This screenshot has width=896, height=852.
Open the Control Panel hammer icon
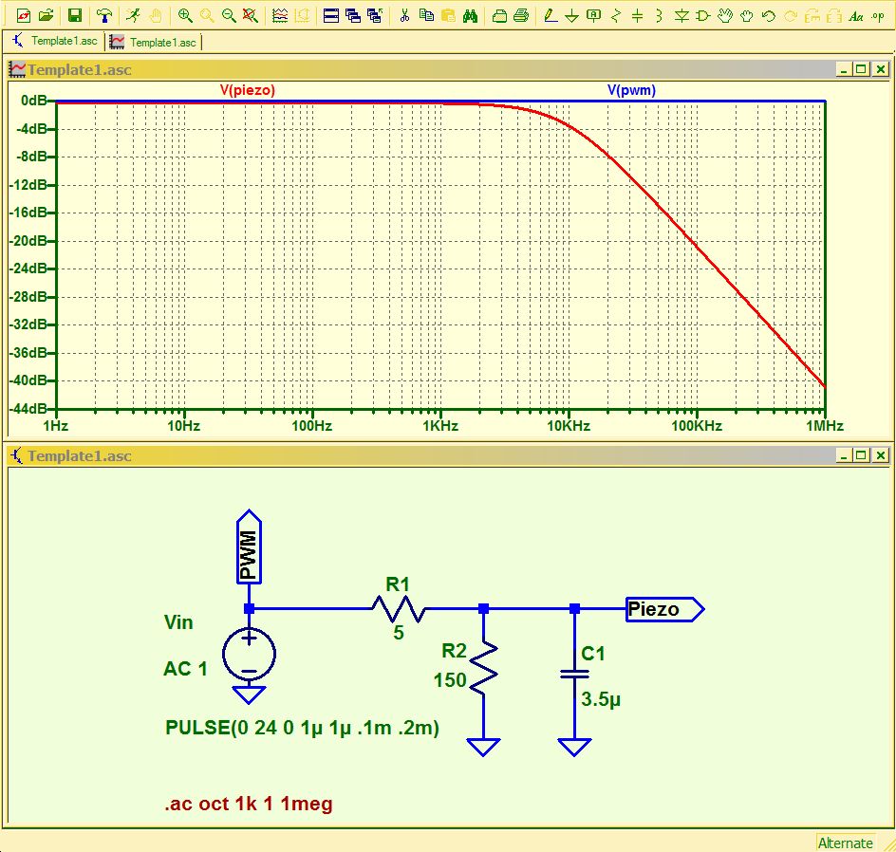tap(103, 15)
